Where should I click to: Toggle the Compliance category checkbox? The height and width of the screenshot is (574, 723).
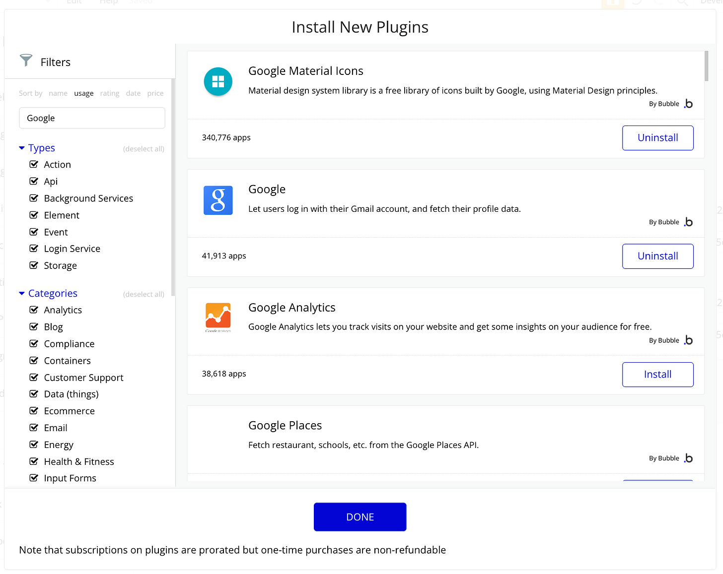point(34,343)
